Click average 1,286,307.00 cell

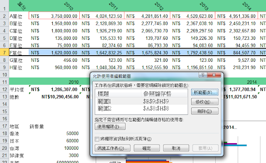click(64, 90)
